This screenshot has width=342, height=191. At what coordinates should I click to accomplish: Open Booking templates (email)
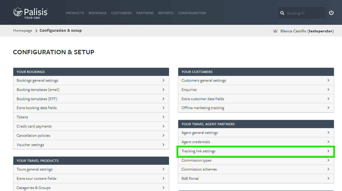tap(91, 90)
